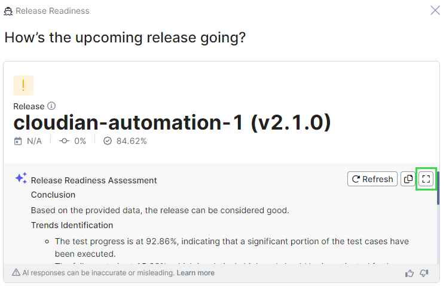This screenshot has height=286, width=446.
Task: Close the Release Readiness panel
Action: pyautogui.click(x=435, y=10)
